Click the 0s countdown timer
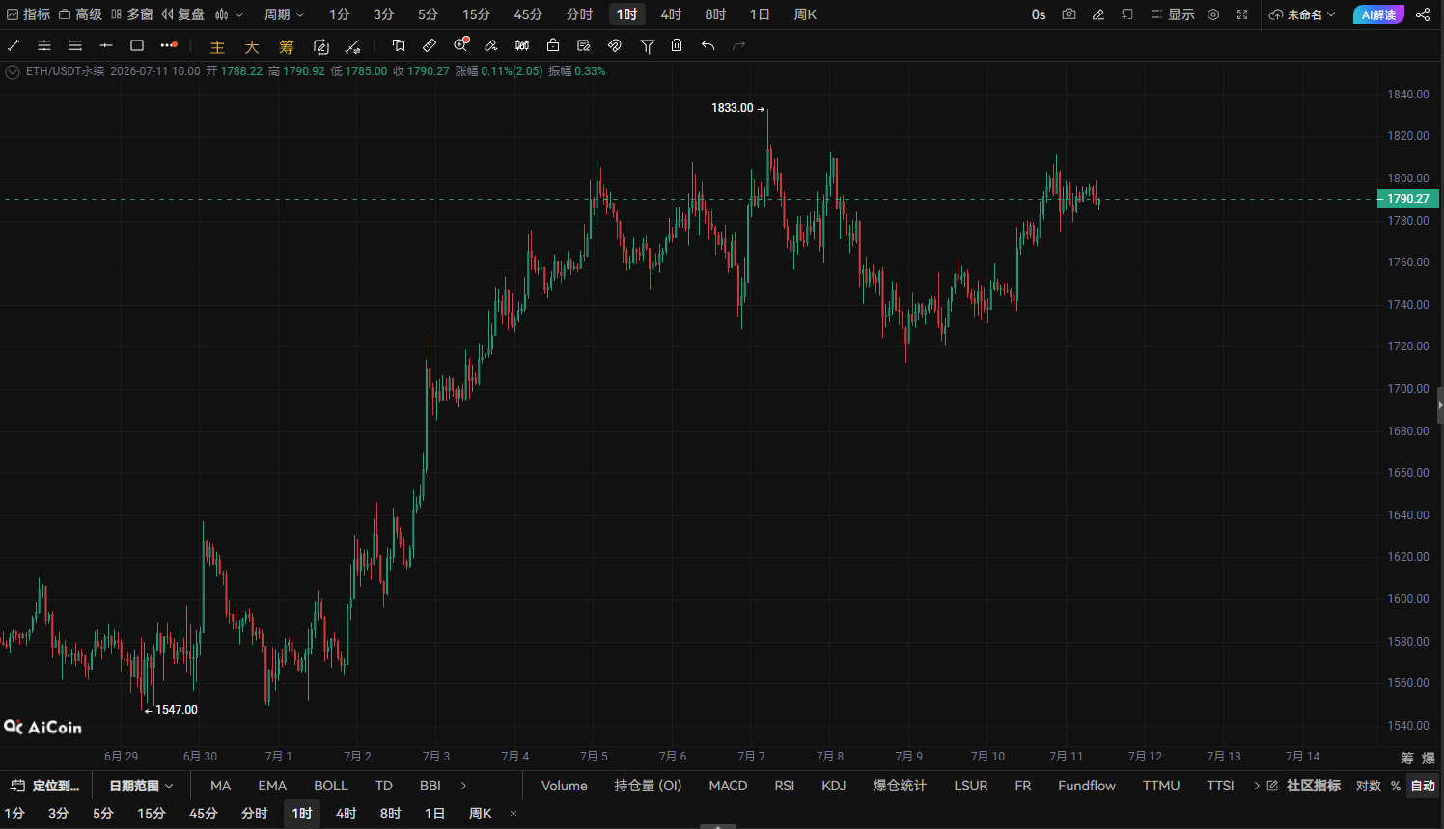The width and height of the screenshot is (1444, 829). [1039, 14]
